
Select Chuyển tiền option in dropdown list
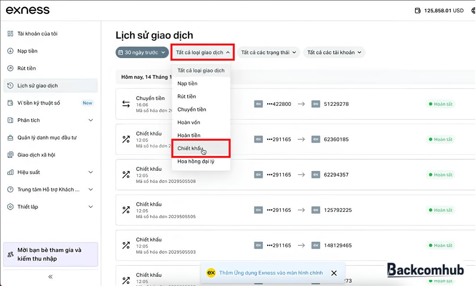[x=201, y=109]
